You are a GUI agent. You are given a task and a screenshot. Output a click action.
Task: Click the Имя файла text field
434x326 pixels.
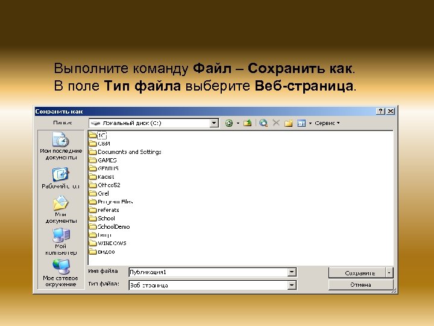click(x=209, y=272)
